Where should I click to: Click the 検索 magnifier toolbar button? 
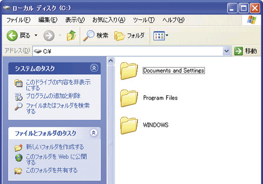click(x=96, y=35)
